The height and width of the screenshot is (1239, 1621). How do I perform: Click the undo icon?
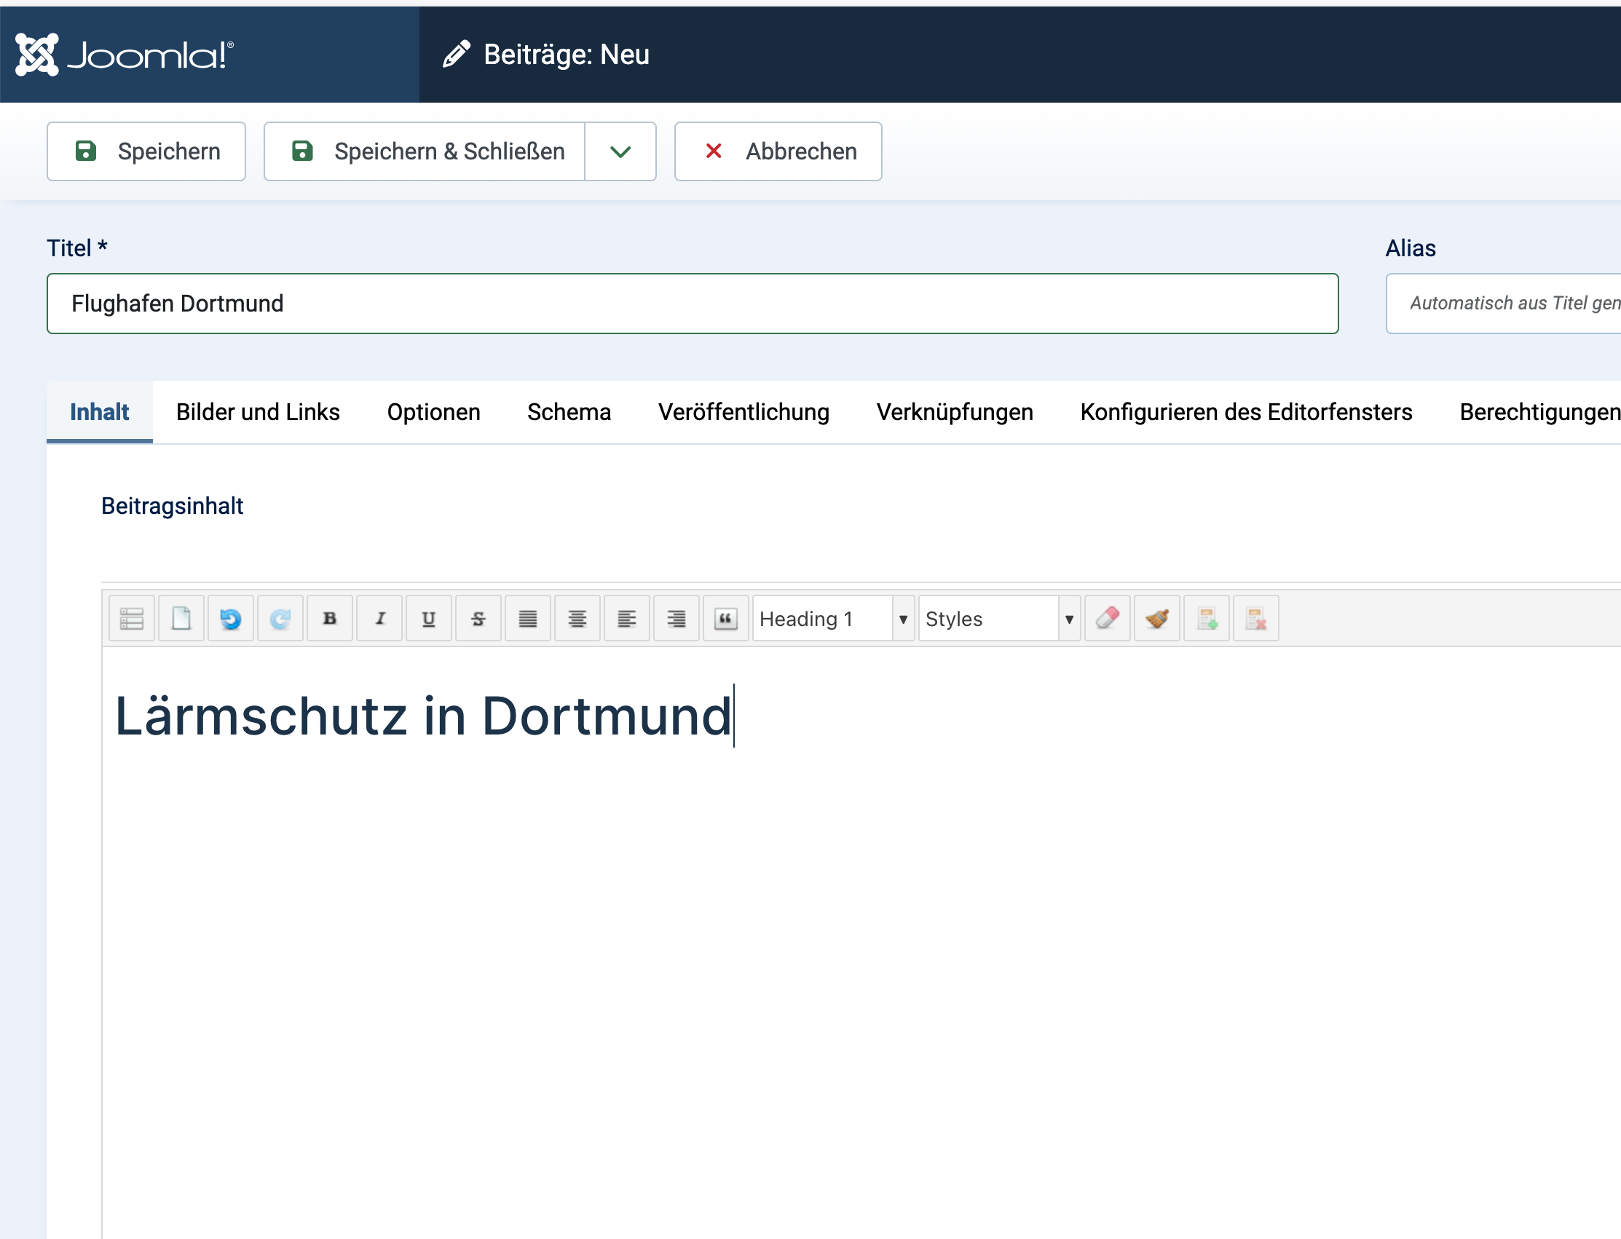pos(231,618)
